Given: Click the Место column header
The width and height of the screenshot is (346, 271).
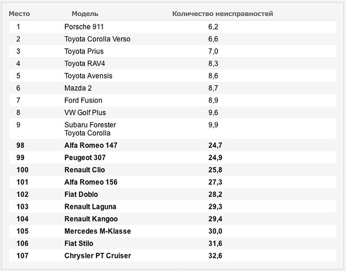Looking at the screenshot, I should [x=19, y=14].
